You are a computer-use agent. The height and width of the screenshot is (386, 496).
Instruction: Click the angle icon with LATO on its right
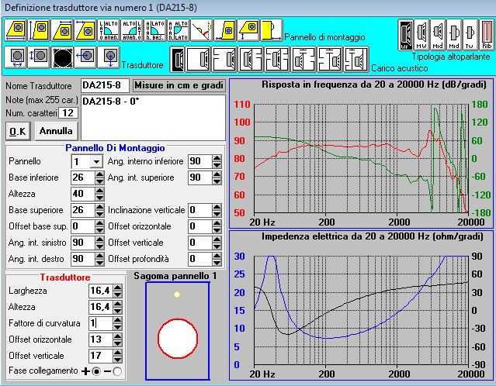(132, 31)
